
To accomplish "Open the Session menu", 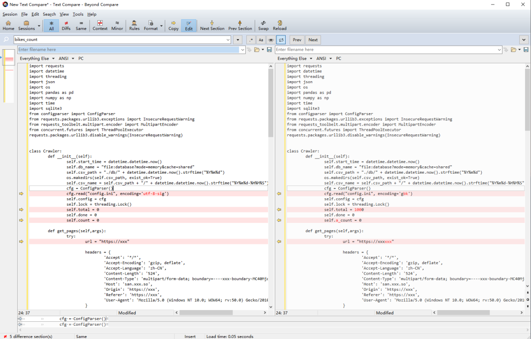I will coord(10,14).
